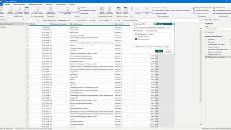Click Обновить предварительный просмотр icon
This screenshot has width=231, height=130.
coord(67,9)
